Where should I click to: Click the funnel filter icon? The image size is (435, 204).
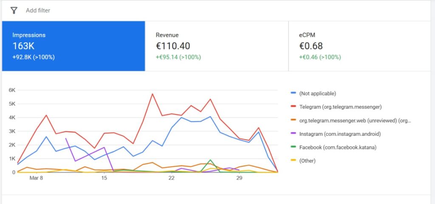[x=14, y=10]
